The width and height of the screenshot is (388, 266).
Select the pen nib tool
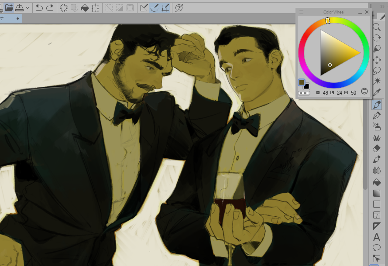point(377,116)
